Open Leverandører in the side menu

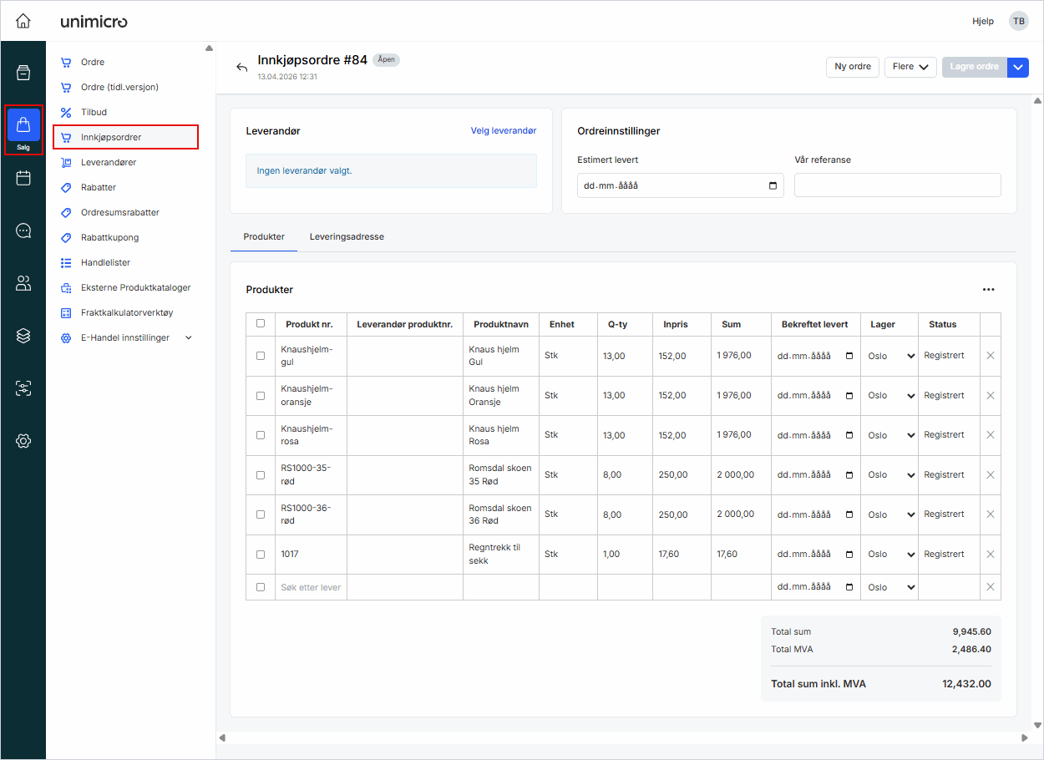109,162
